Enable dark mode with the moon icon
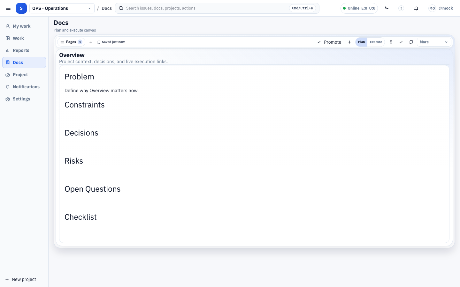This screenshot has height=287, width=460. 387,8
